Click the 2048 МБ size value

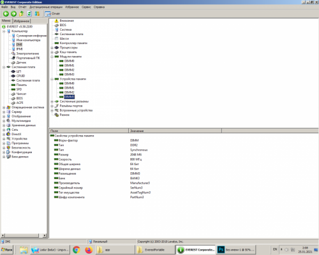(136, 155)
